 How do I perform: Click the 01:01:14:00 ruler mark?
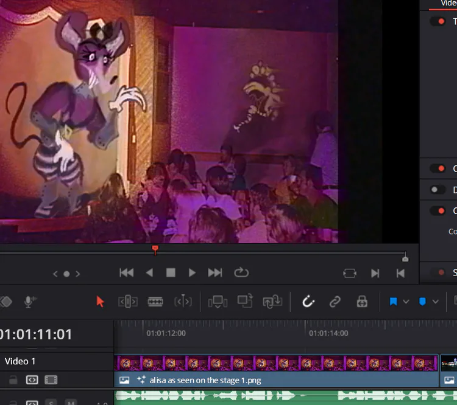pos(328,333)
